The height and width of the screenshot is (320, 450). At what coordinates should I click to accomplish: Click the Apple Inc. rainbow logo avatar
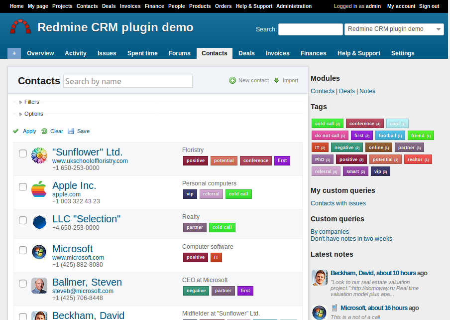pyautogui.click(x=39, y=189)
